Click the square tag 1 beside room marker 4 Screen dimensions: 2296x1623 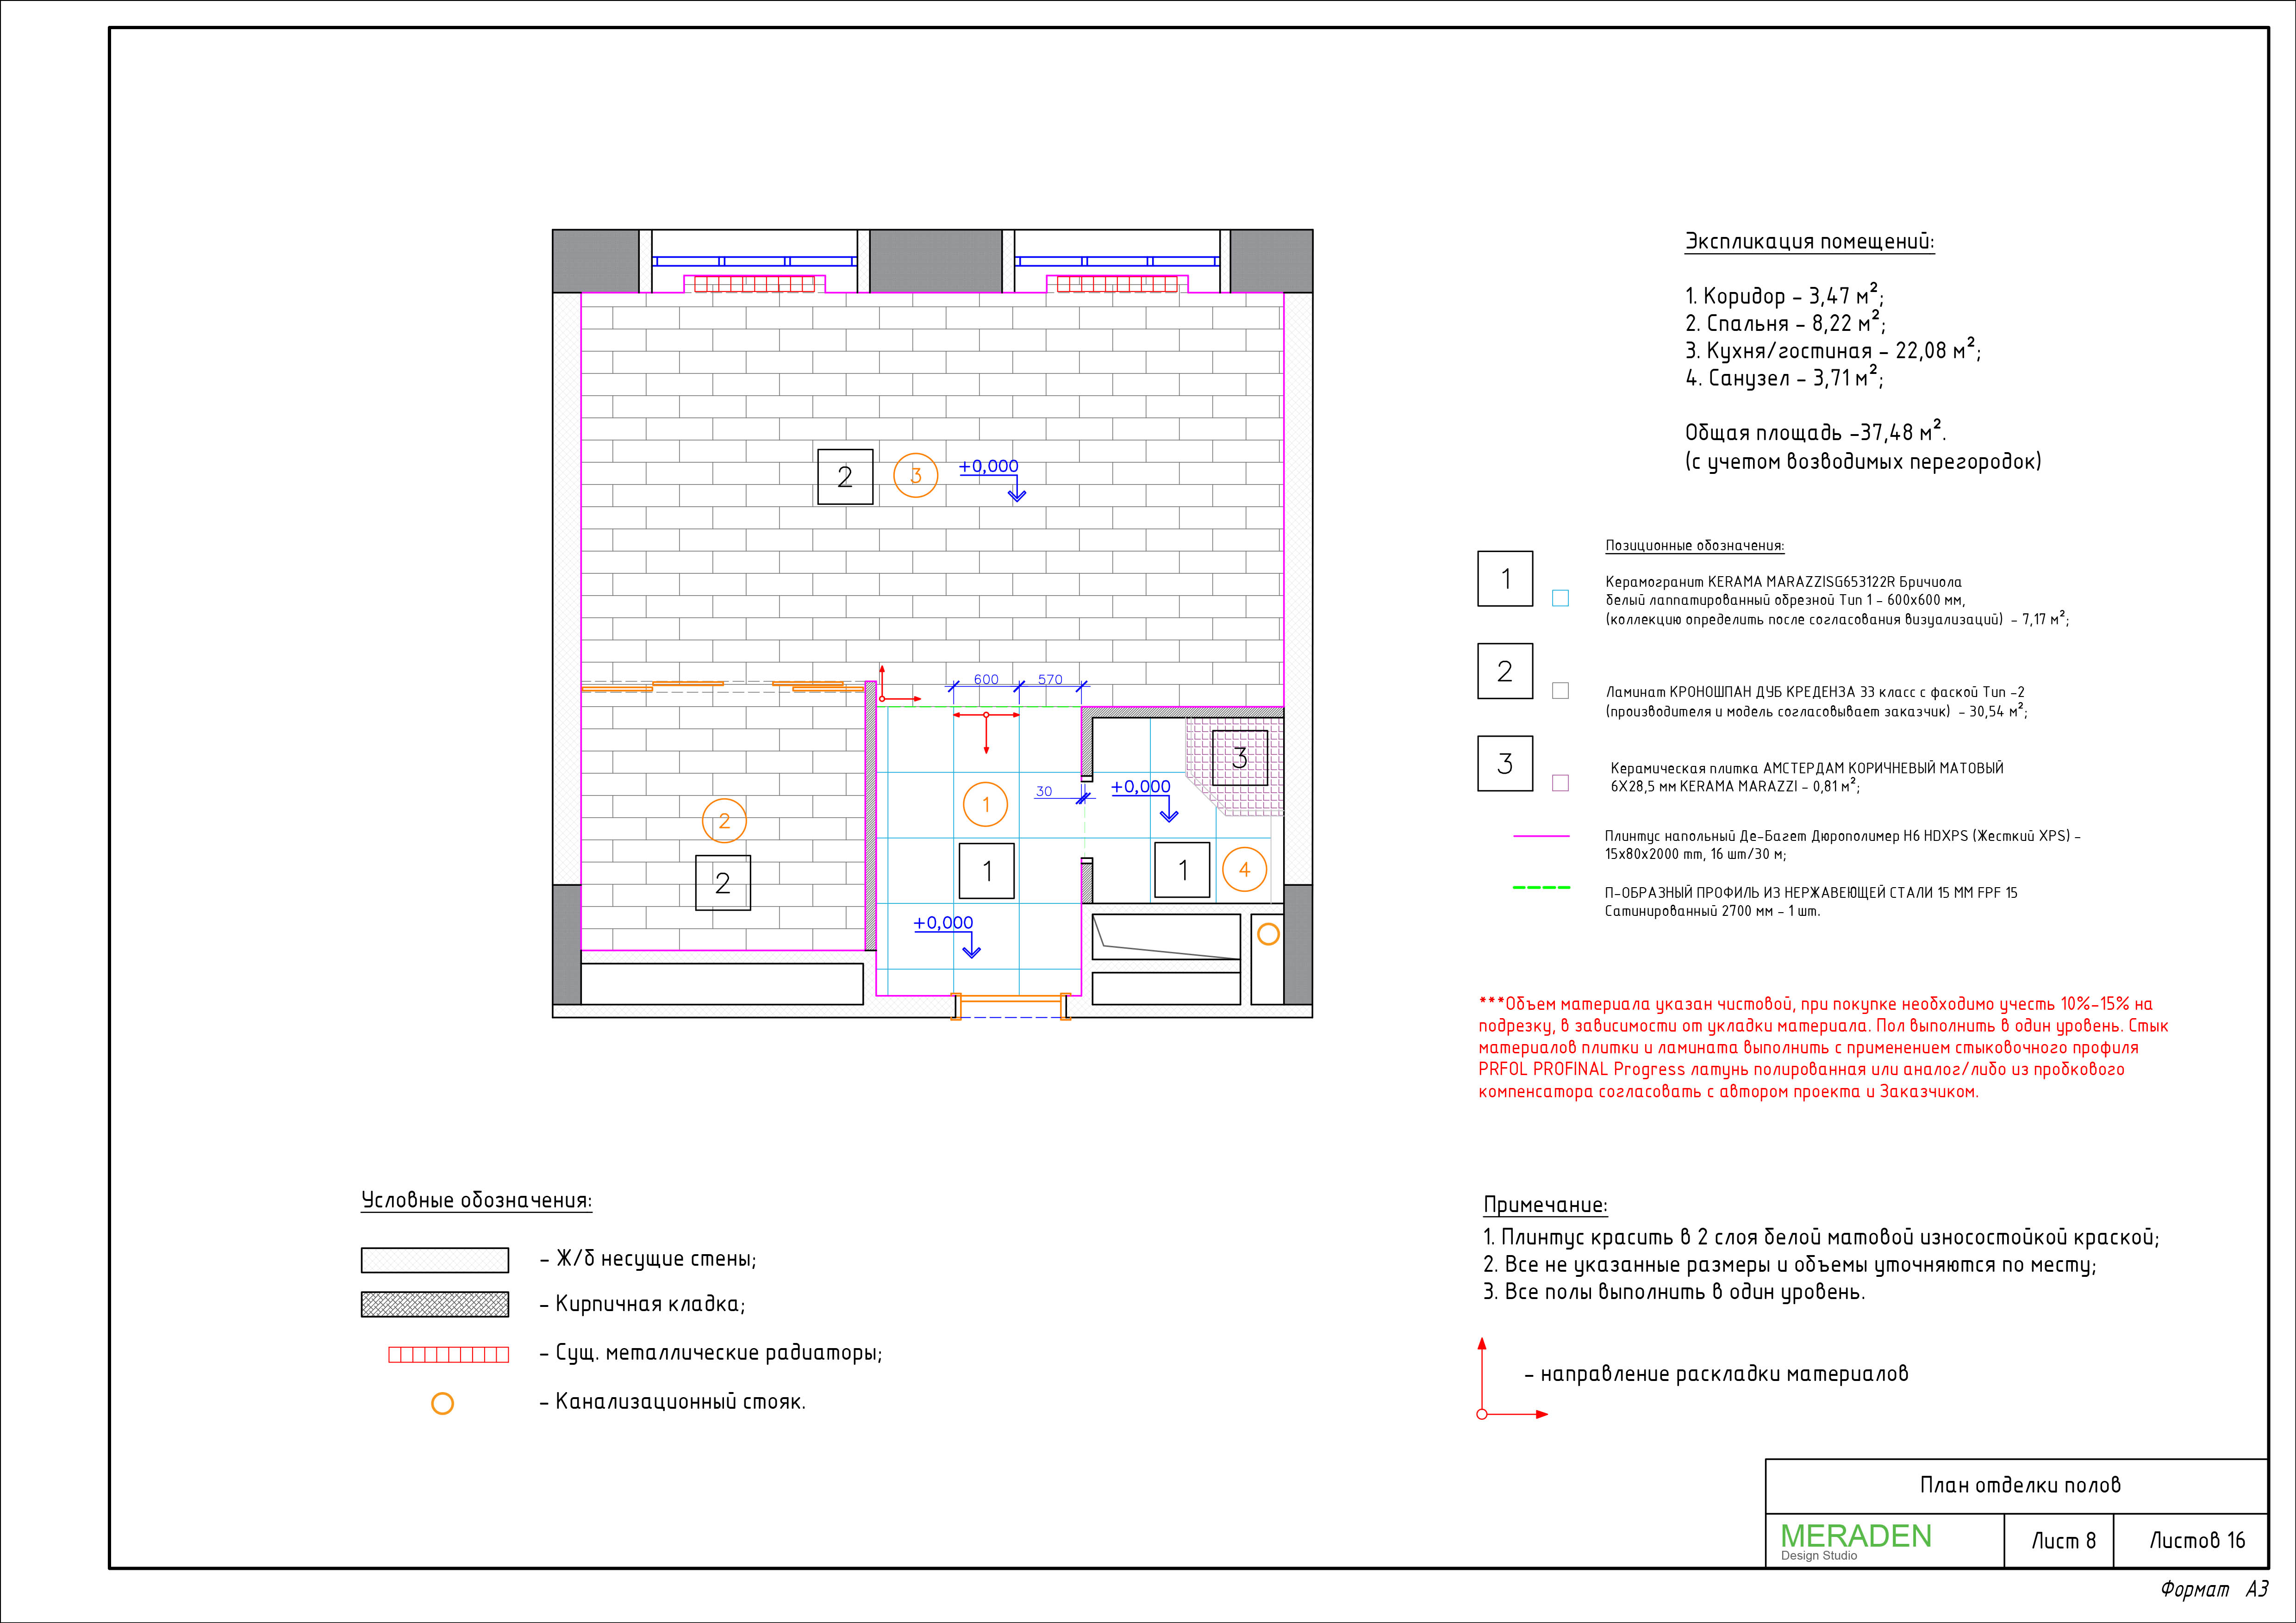coord(1182,870)
